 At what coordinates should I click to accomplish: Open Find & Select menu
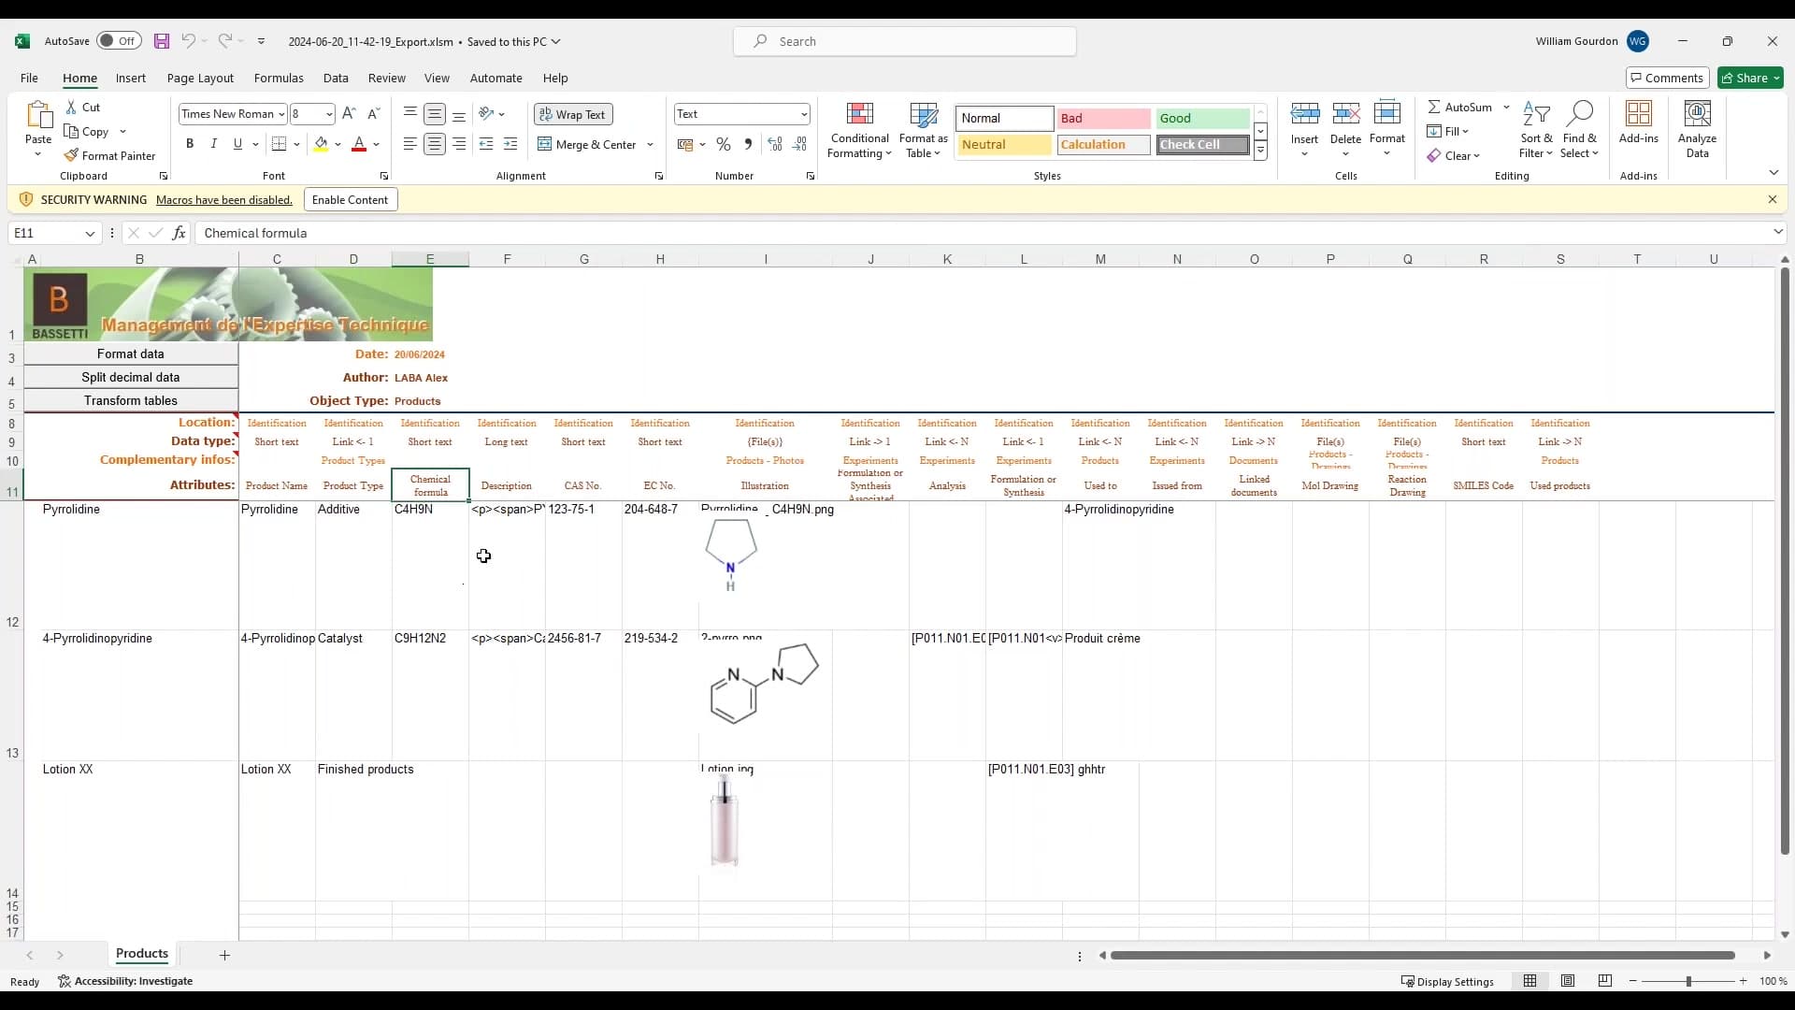click(x=1580, y=129)
